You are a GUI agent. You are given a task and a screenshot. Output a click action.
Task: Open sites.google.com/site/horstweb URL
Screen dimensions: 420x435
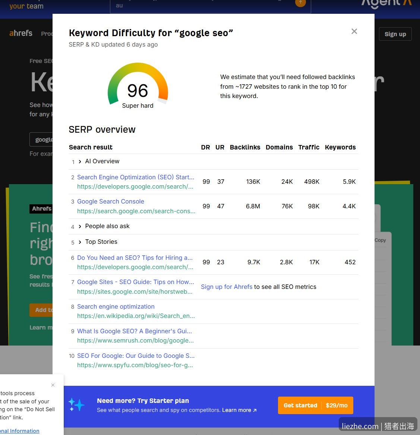pyautogui.click(x=135, y=291)
